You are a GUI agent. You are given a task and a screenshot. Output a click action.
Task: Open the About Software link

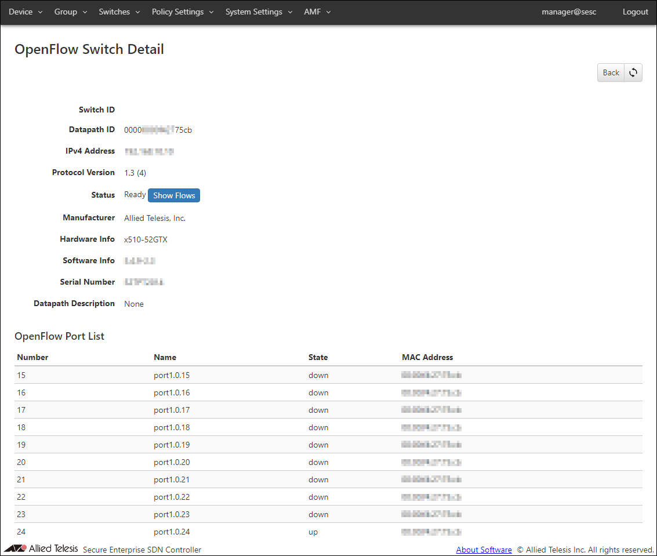pyautogui.click(x=484, y=550)
